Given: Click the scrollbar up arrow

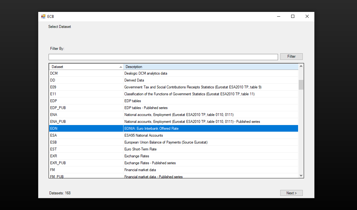Looking at the screenshot, I should 301,66.
